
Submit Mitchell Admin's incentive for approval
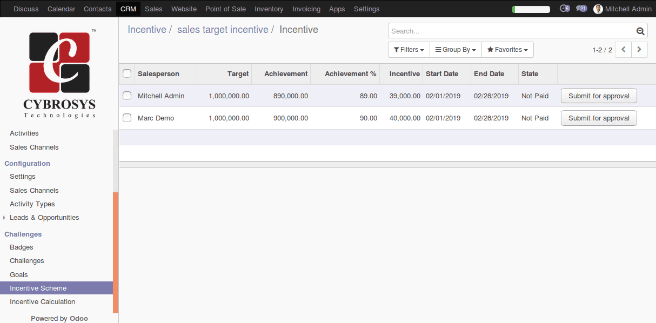(x=599, y=96)
